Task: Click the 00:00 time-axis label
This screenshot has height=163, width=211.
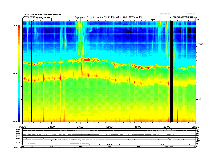Action: [x=22, y=127]
